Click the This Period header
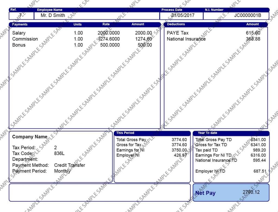The height and width of the screenshot is (212, 278). click(x=125, y=133)
